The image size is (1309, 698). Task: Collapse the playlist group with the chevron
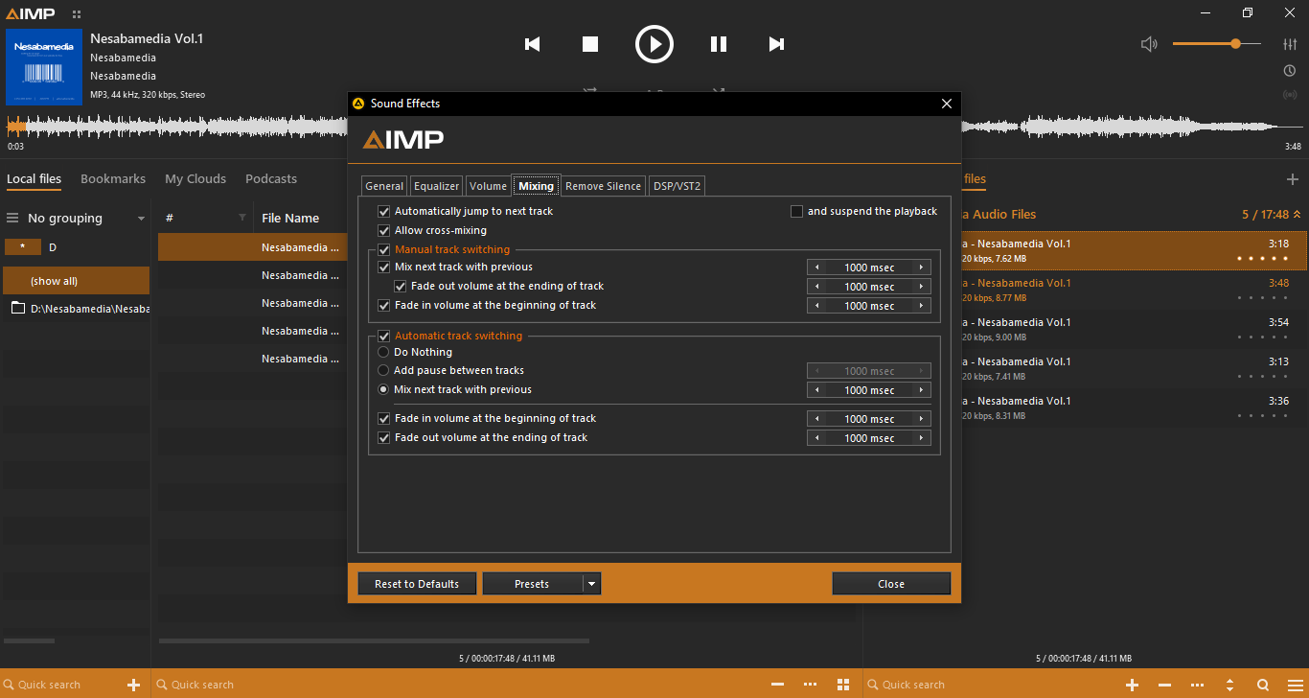point(1298,215)
